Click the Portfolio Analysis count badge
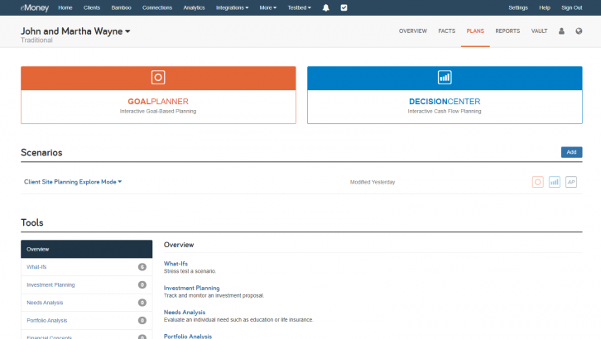The height and width of the screenshot is (339, 601). click(142, 320)
